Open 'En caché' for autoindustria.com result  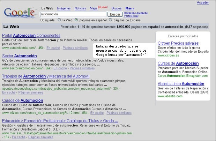53,48
